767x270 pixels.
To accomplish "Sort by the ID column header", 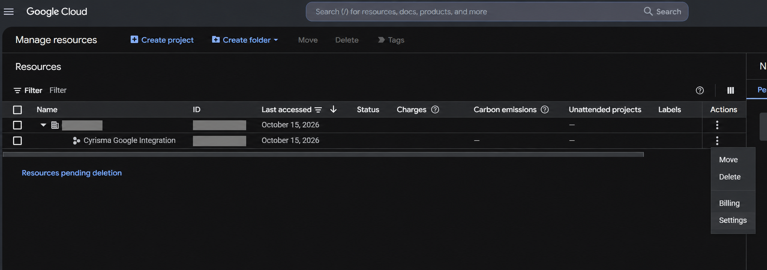I will coord(197,109).
